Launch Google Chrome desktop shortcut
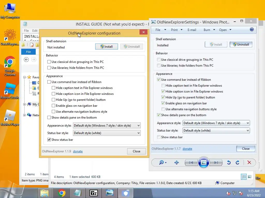The image size is (265, 198). coord(10,66)
